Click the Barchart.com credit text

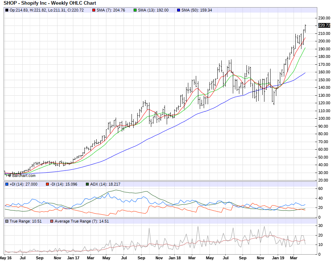pyautogui.click(x=22, y=176)
